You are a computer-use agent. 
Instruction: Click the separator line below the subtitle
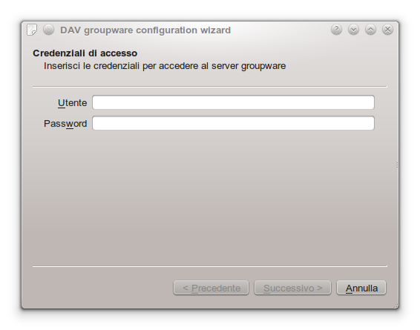click(x=210, y=87)
